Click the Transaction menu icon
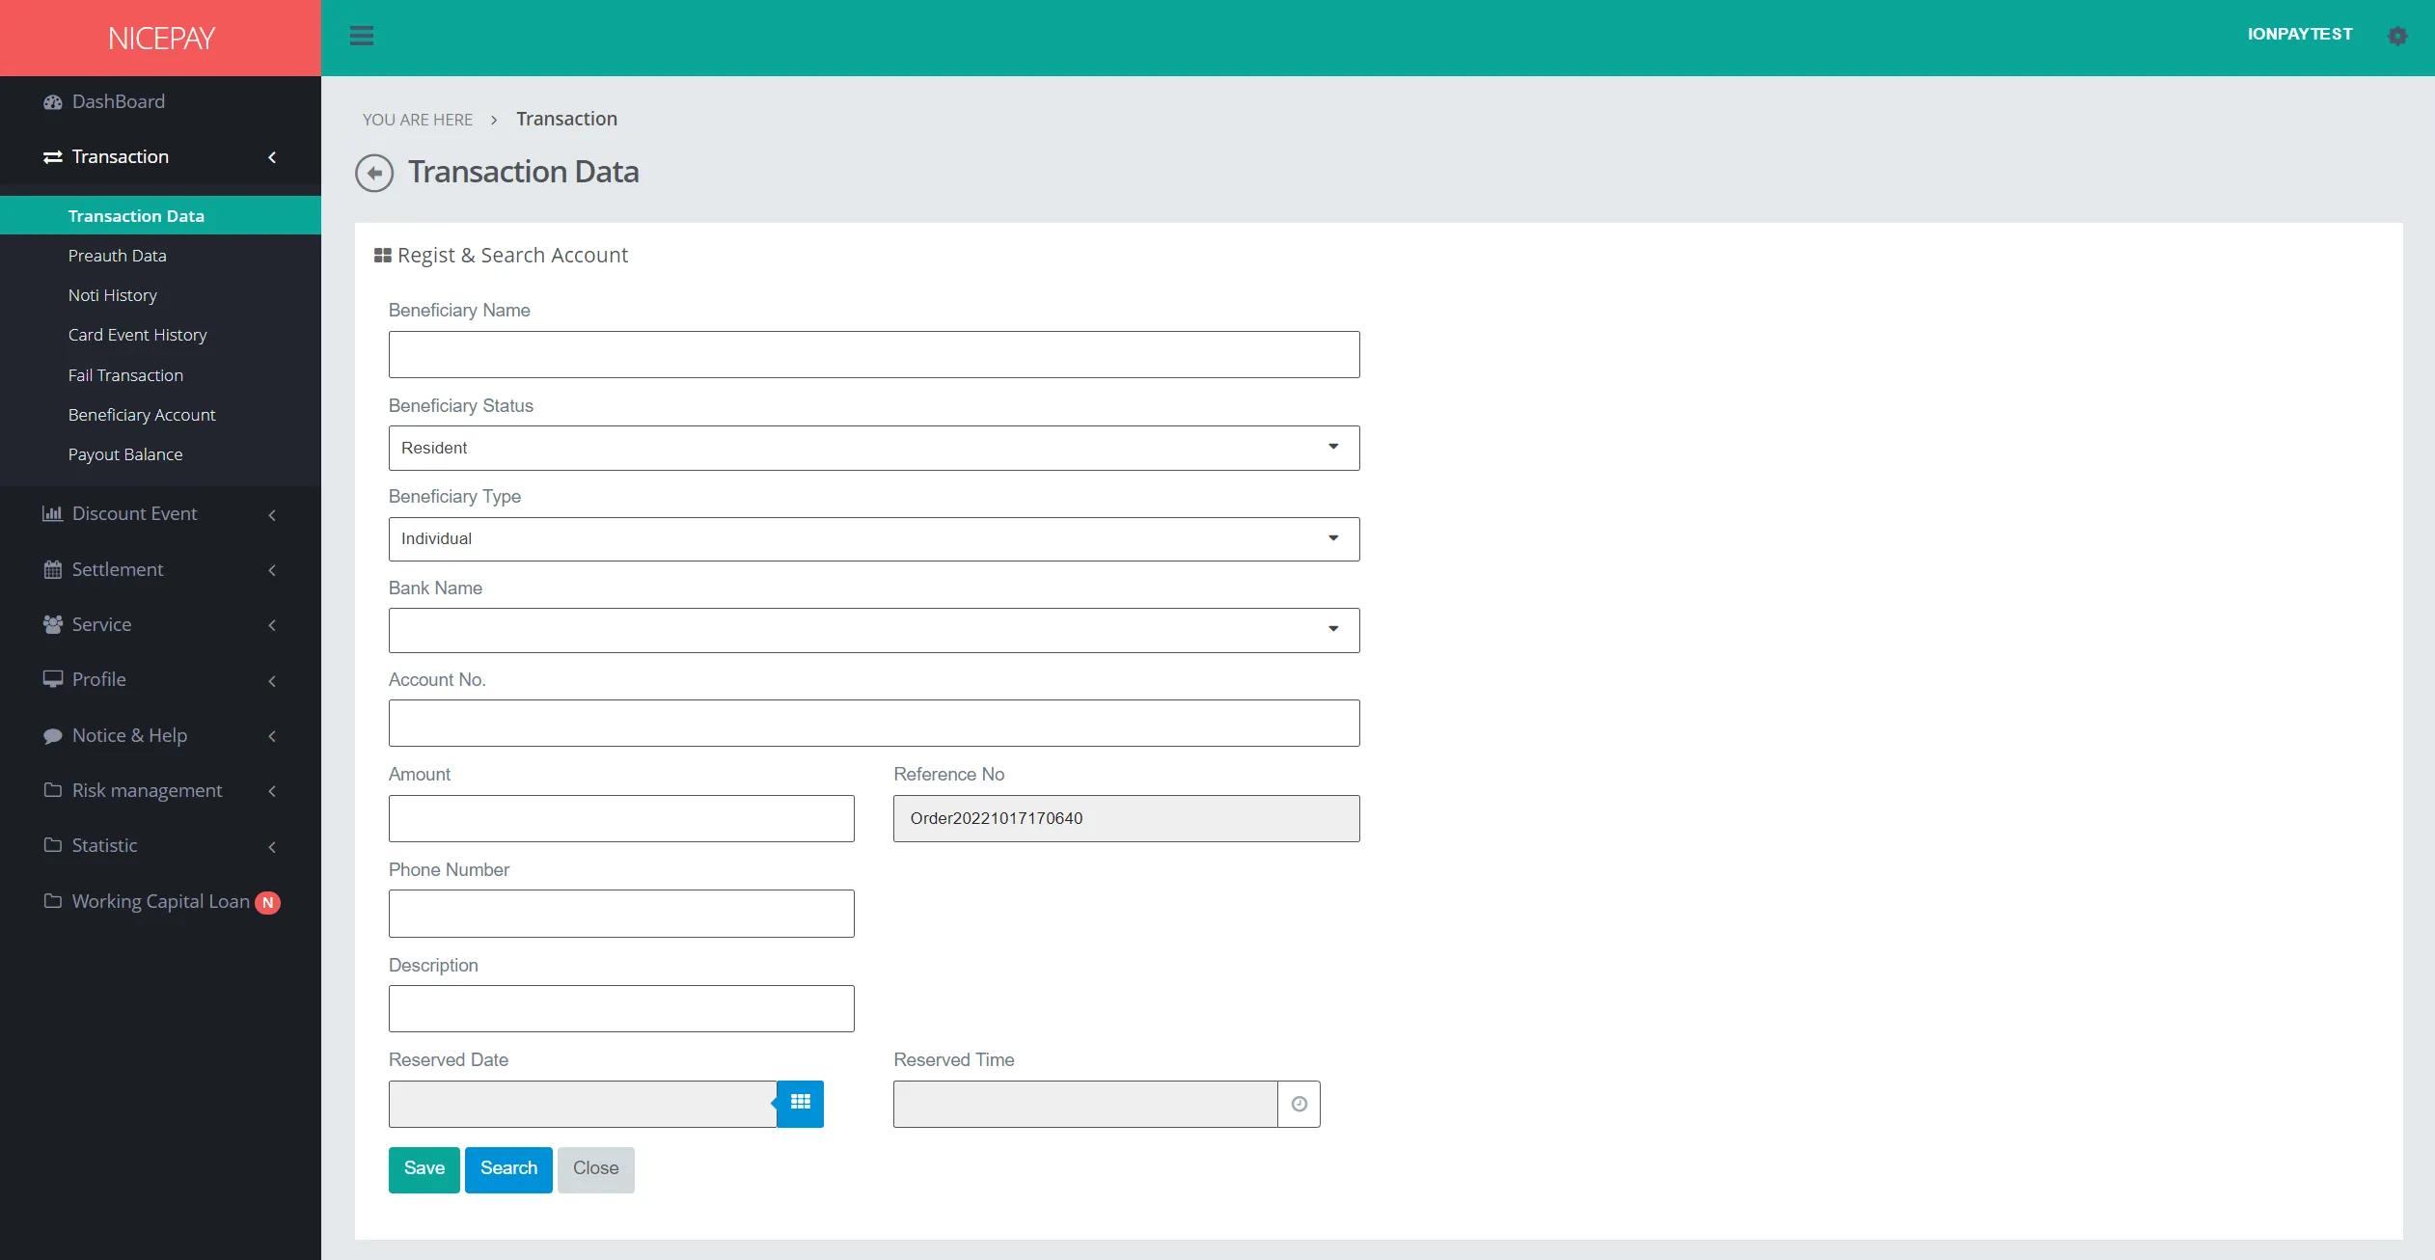 [x=53, y=156]
